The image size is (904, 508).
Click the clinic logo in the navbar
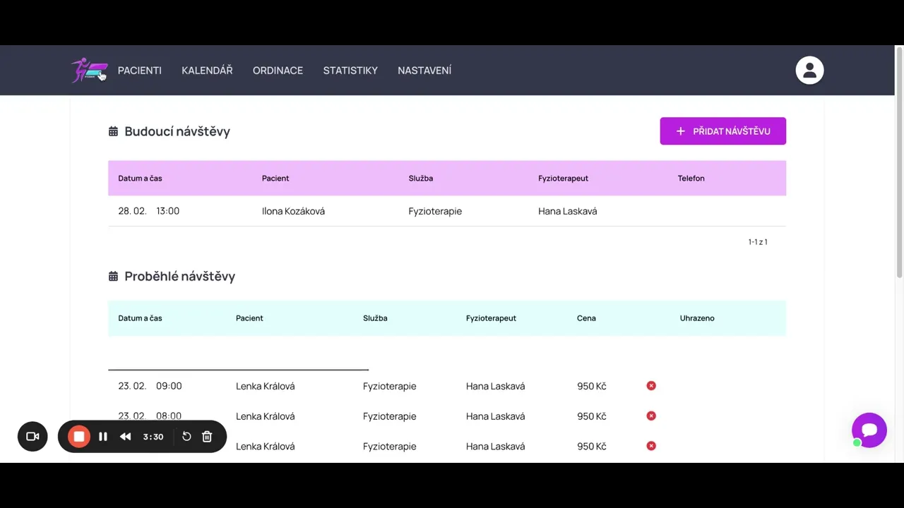tap(89, 71)
